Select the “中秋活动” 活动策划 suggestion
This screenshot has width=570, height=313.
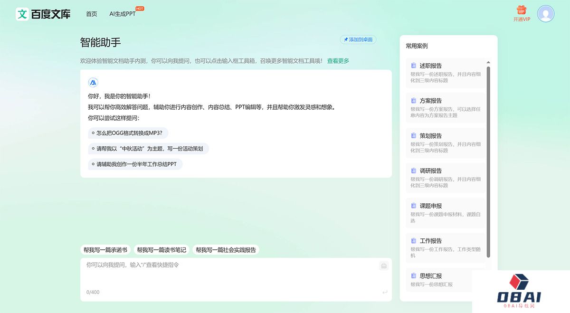[x=148, y=149]
